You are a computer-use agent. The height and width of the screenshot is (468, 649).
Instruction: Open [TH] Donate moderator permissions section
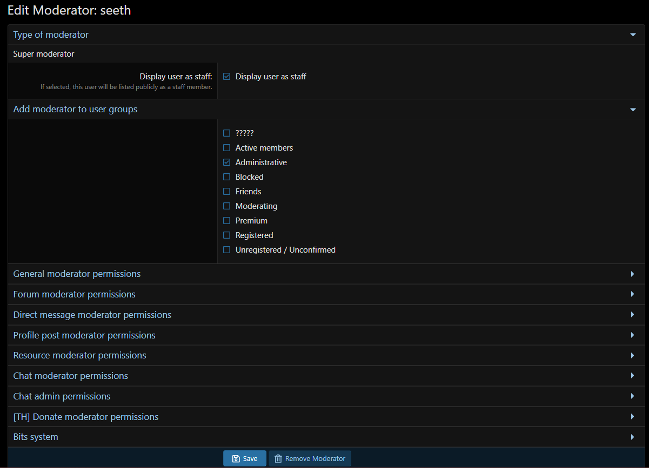coord(86,417)
